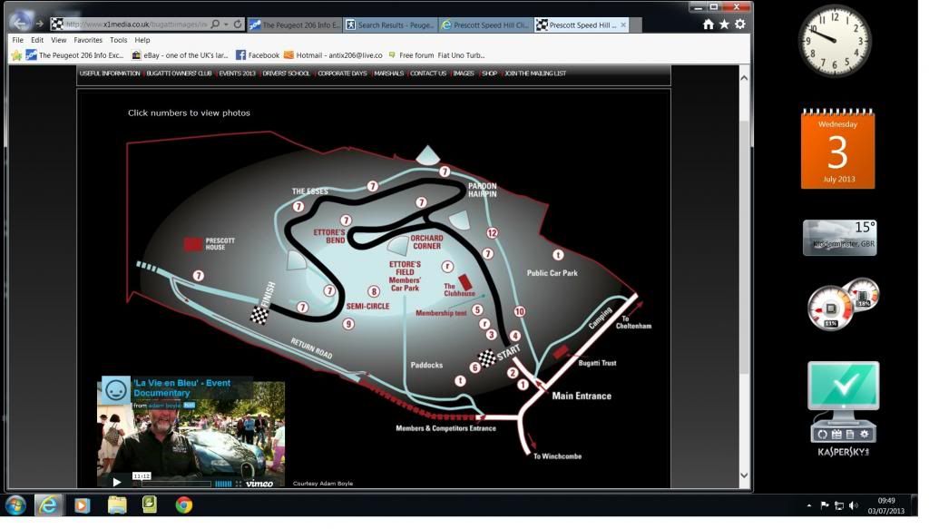
Task: Click the USEFUL INFORMATION nav link
Action: coord(110,73)
